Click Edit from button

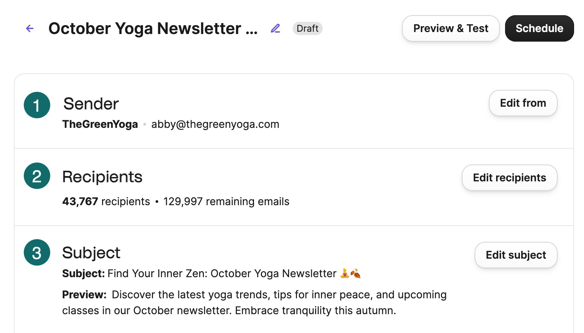tap(523, 103)
